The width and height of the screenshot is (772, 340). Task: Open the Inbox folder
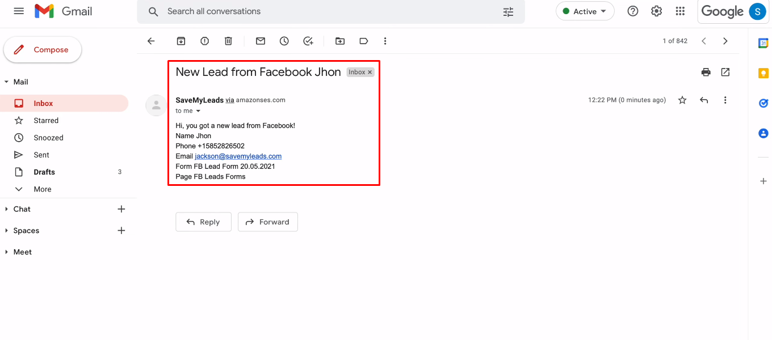(64, 103)
